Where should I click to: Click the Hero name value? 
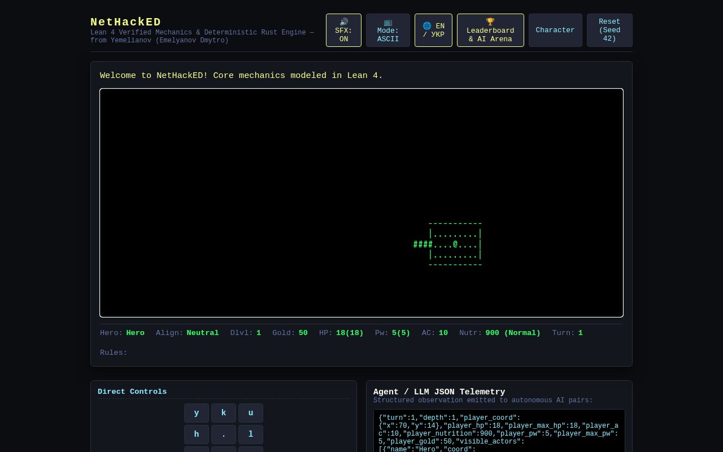point(136,333)
